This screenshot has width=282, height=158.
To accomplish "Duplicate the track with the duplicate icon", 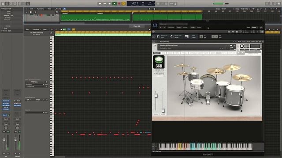I will (31, 12).
